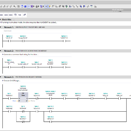Viewport: 131px width, 131px height.
Task: Click the first grey indent-step icon after the blue arrow icon
Action: (74, 6)
